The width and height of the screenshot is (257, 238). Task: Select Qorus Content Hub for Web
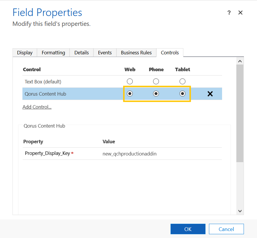pyautogui.click(x=130, y=94)
